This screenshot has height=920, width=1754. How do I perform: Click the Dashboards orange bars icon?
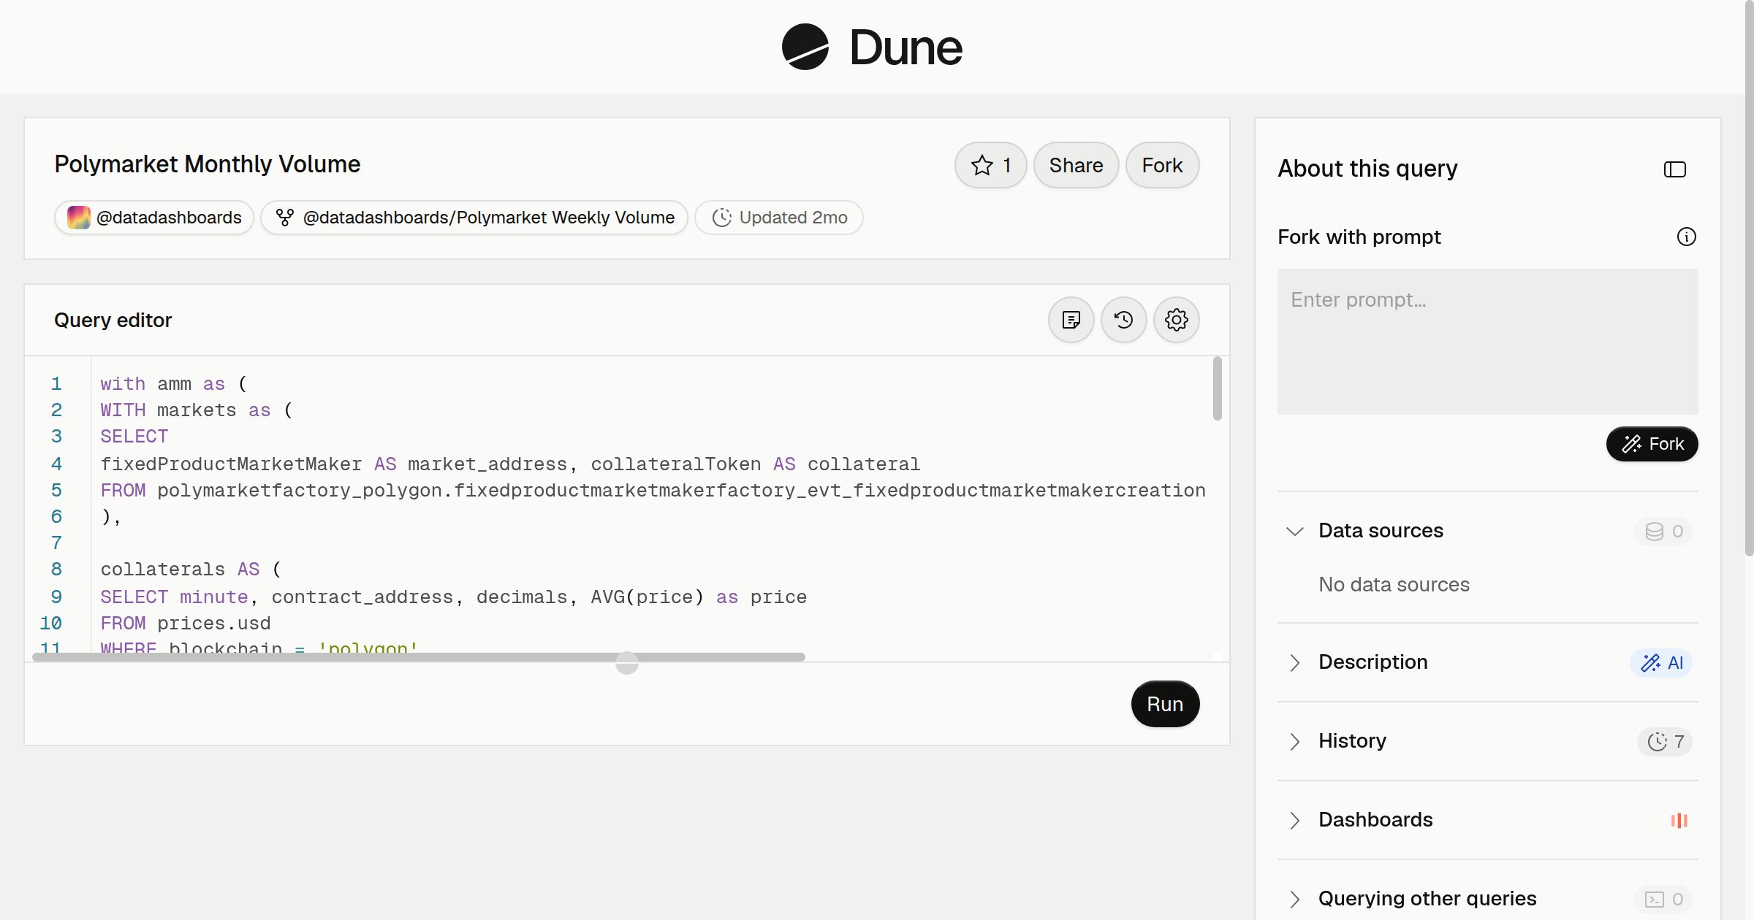point(1679,820)
